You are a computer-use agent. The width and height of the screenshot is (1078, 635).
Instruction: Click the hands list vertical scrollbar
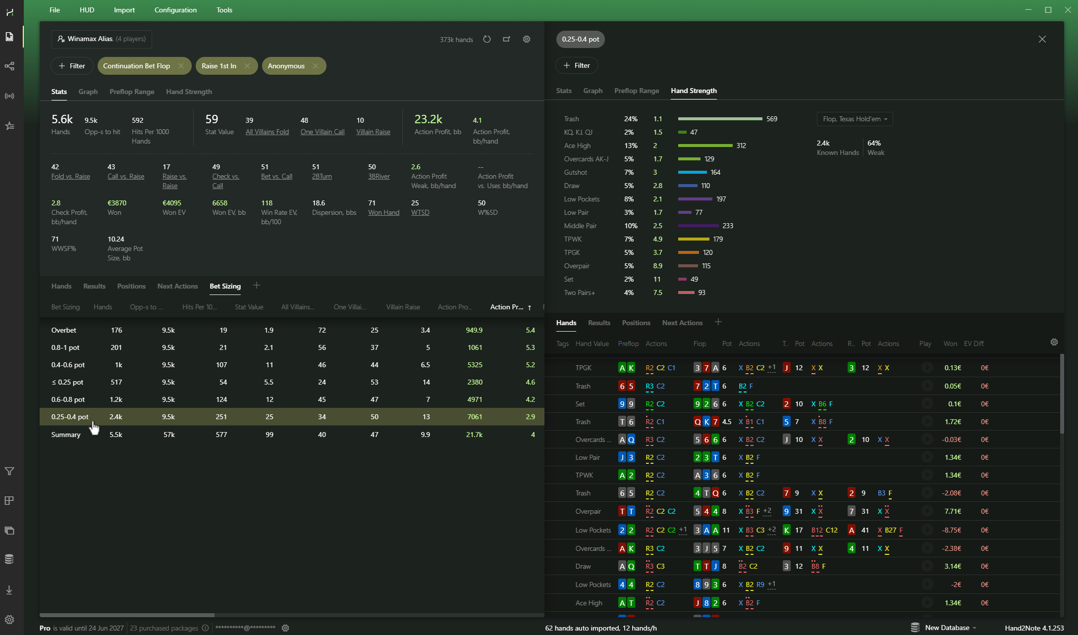[x=1062, y=393]
